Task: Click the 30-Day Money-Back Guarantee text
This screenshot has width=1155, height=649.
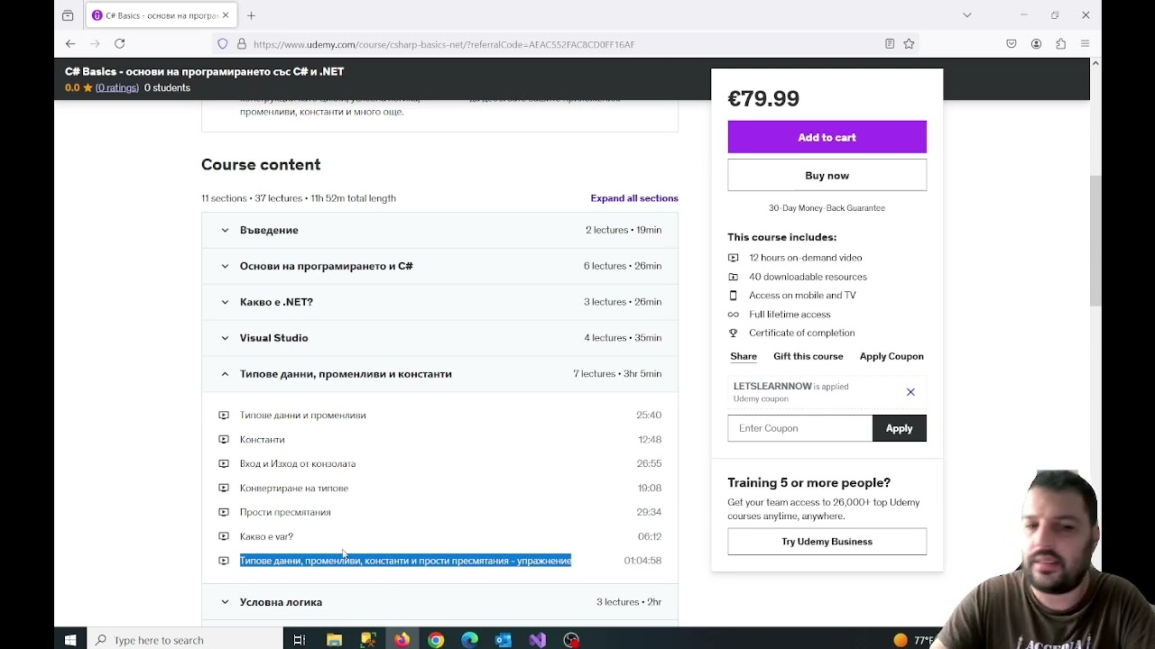Action: pyautogui.click(x=827, y=208)
